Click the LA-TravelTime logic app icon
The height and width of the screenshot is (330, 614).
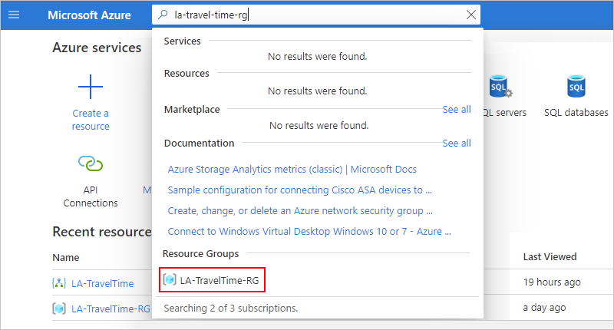coord(59,283)
